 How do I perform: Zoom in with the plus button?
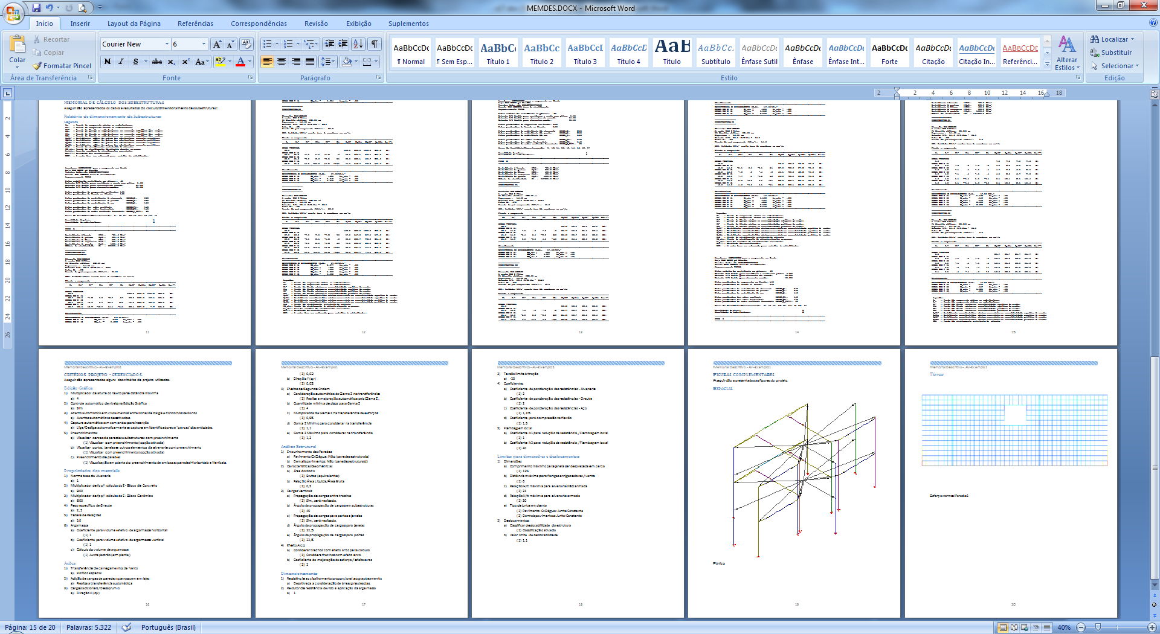(x=1152, y=627)
